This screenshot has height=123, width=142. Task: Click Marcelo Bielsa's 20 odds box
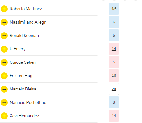pos(114,89)
